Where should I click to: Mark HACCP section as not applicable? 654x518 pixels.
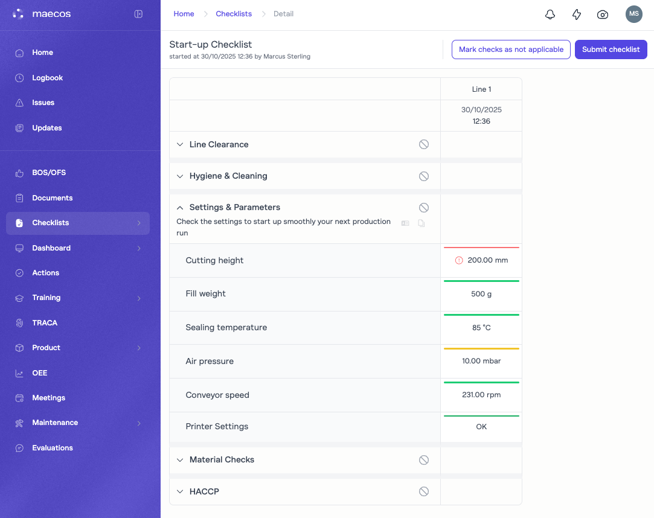424,491
